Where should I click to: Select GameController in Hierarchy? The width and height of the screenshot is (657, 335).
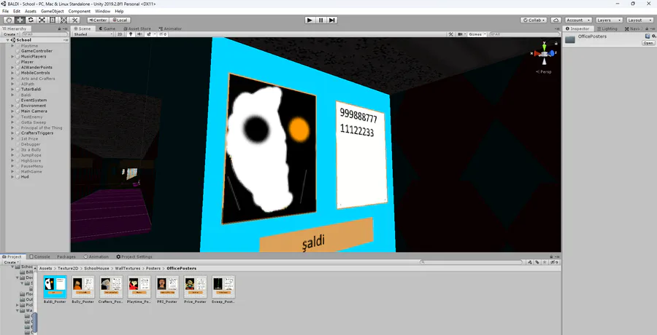(x=37, y=51)
